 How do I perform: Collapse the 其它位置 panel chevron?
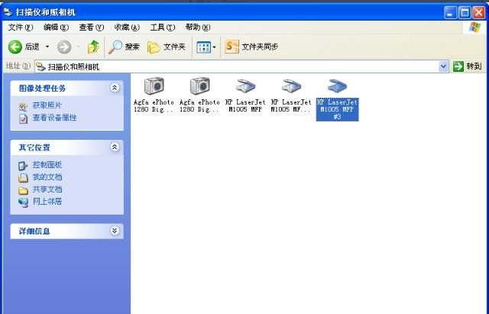115,147
